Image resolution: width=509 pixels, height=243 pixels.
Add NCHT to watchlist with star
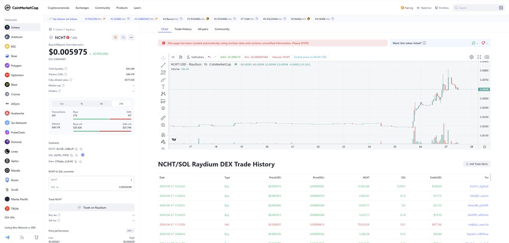tap(115, 37)
